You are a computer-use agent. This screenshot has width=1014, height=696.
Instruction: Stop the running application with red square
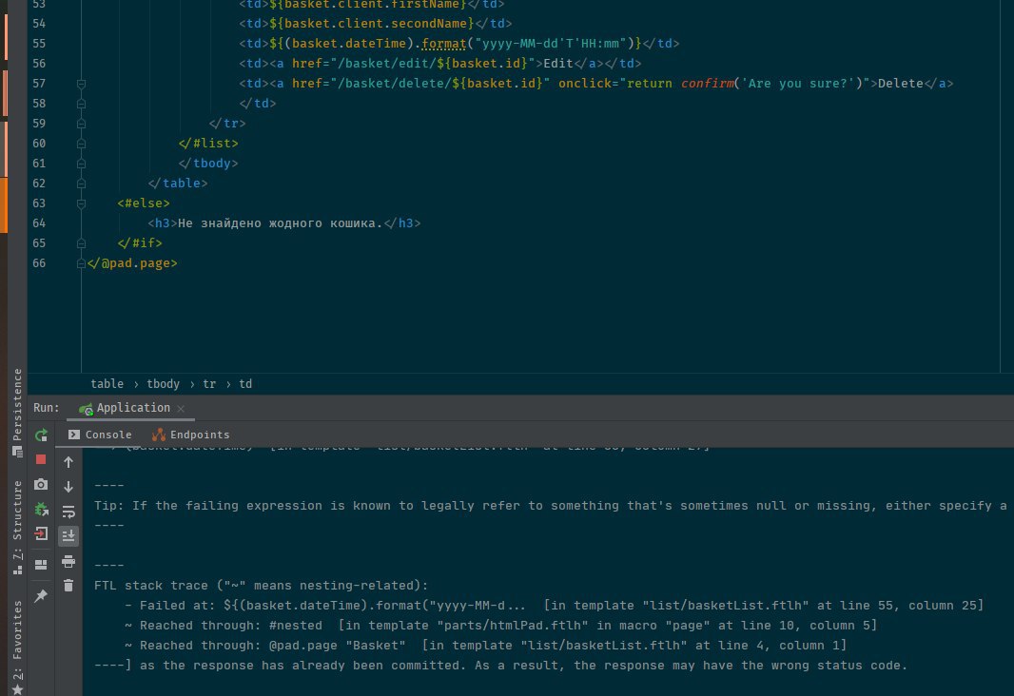[41, 459]
